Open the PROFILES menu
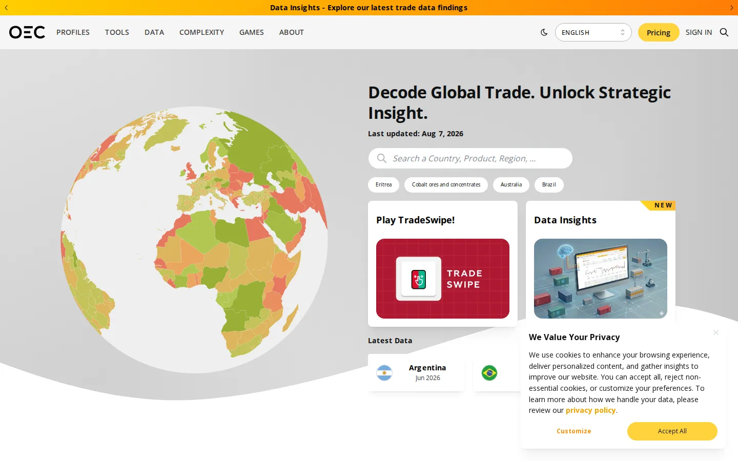Screen dimensions: 738x461 click(73, 32)
